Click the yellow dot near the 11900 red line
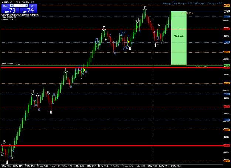The width and height of the screenshot is (231, 168). (84, 70)
